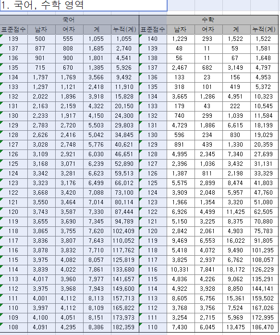This screenshot has width=280, height=335.
Task: Select cell with value 6,615
Action: pyautogui.click(x=236, y=125)
